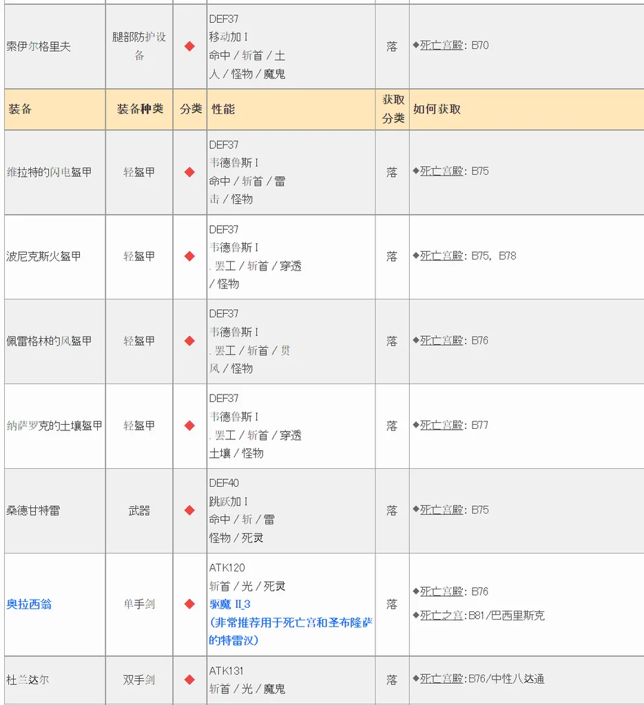Open the blue 奥拉西翁 item link
The height and width of the screenshot is (705, 644).
[x=29, y=604]
